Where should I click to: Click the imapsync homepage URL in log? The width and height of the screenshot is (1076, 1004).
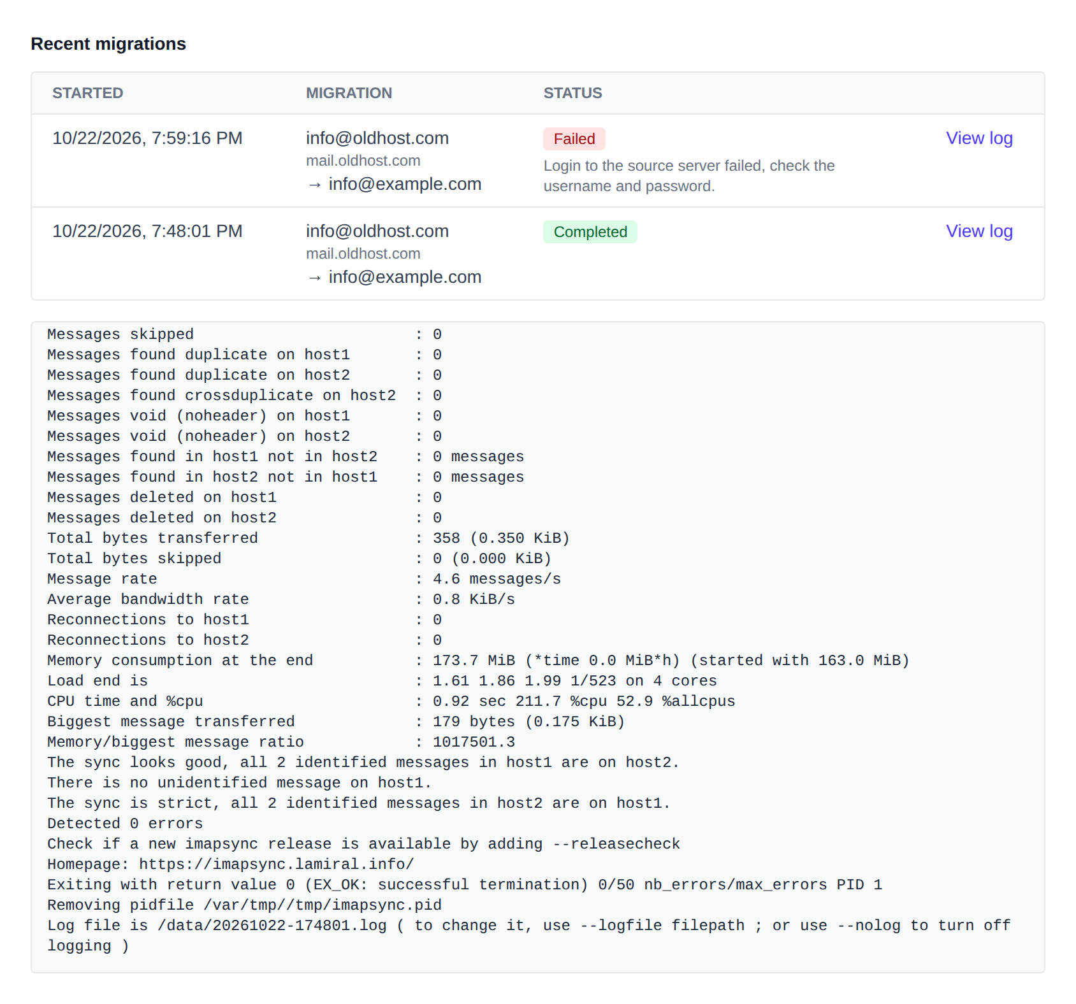[x=277, y=864]
